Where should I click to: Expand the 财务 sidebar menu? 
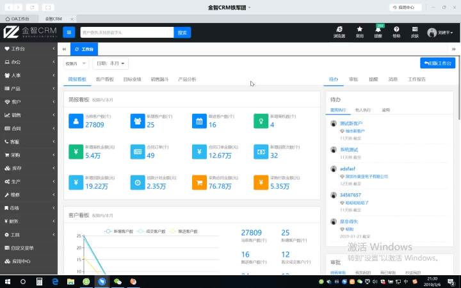[29, 221]
